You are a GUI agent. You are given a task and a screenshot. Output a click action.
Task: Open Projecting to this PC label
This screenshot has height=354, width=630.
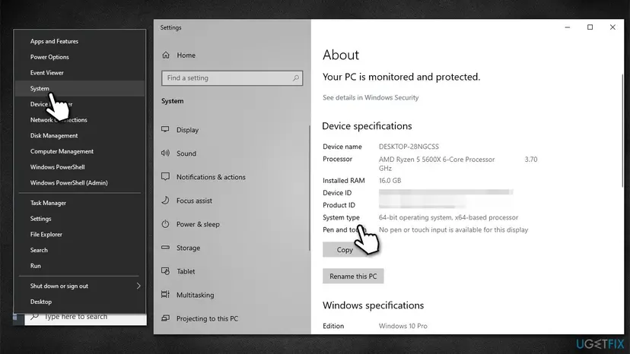click(207, 319)
